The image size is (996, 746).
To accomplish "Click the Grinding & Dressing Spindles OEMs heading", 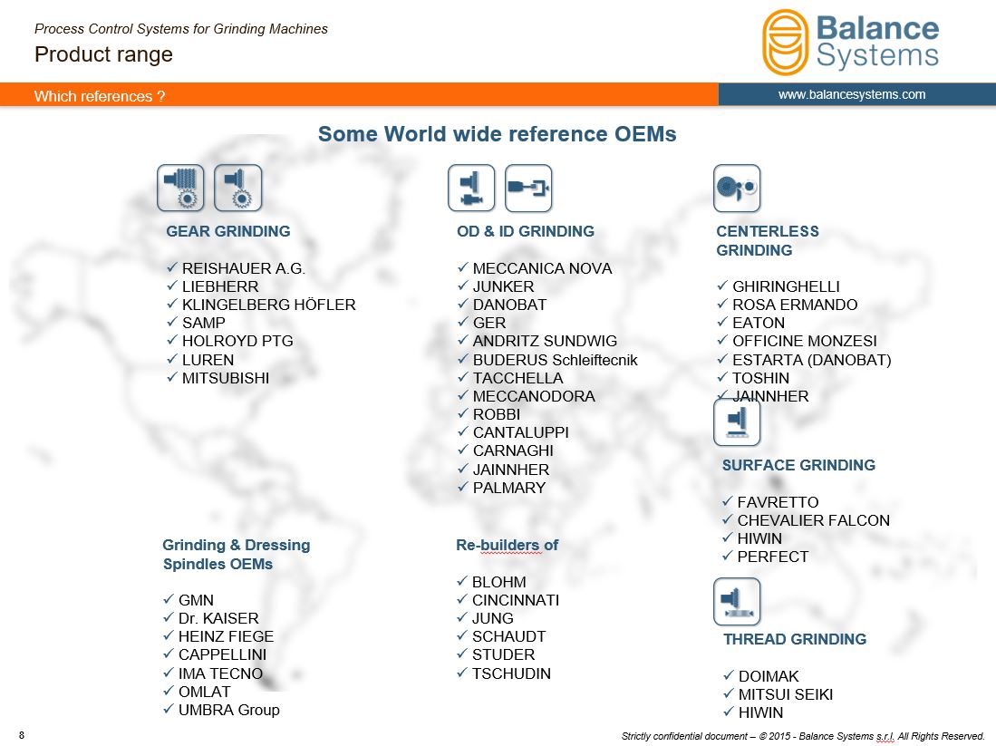I will coord(237,554).
